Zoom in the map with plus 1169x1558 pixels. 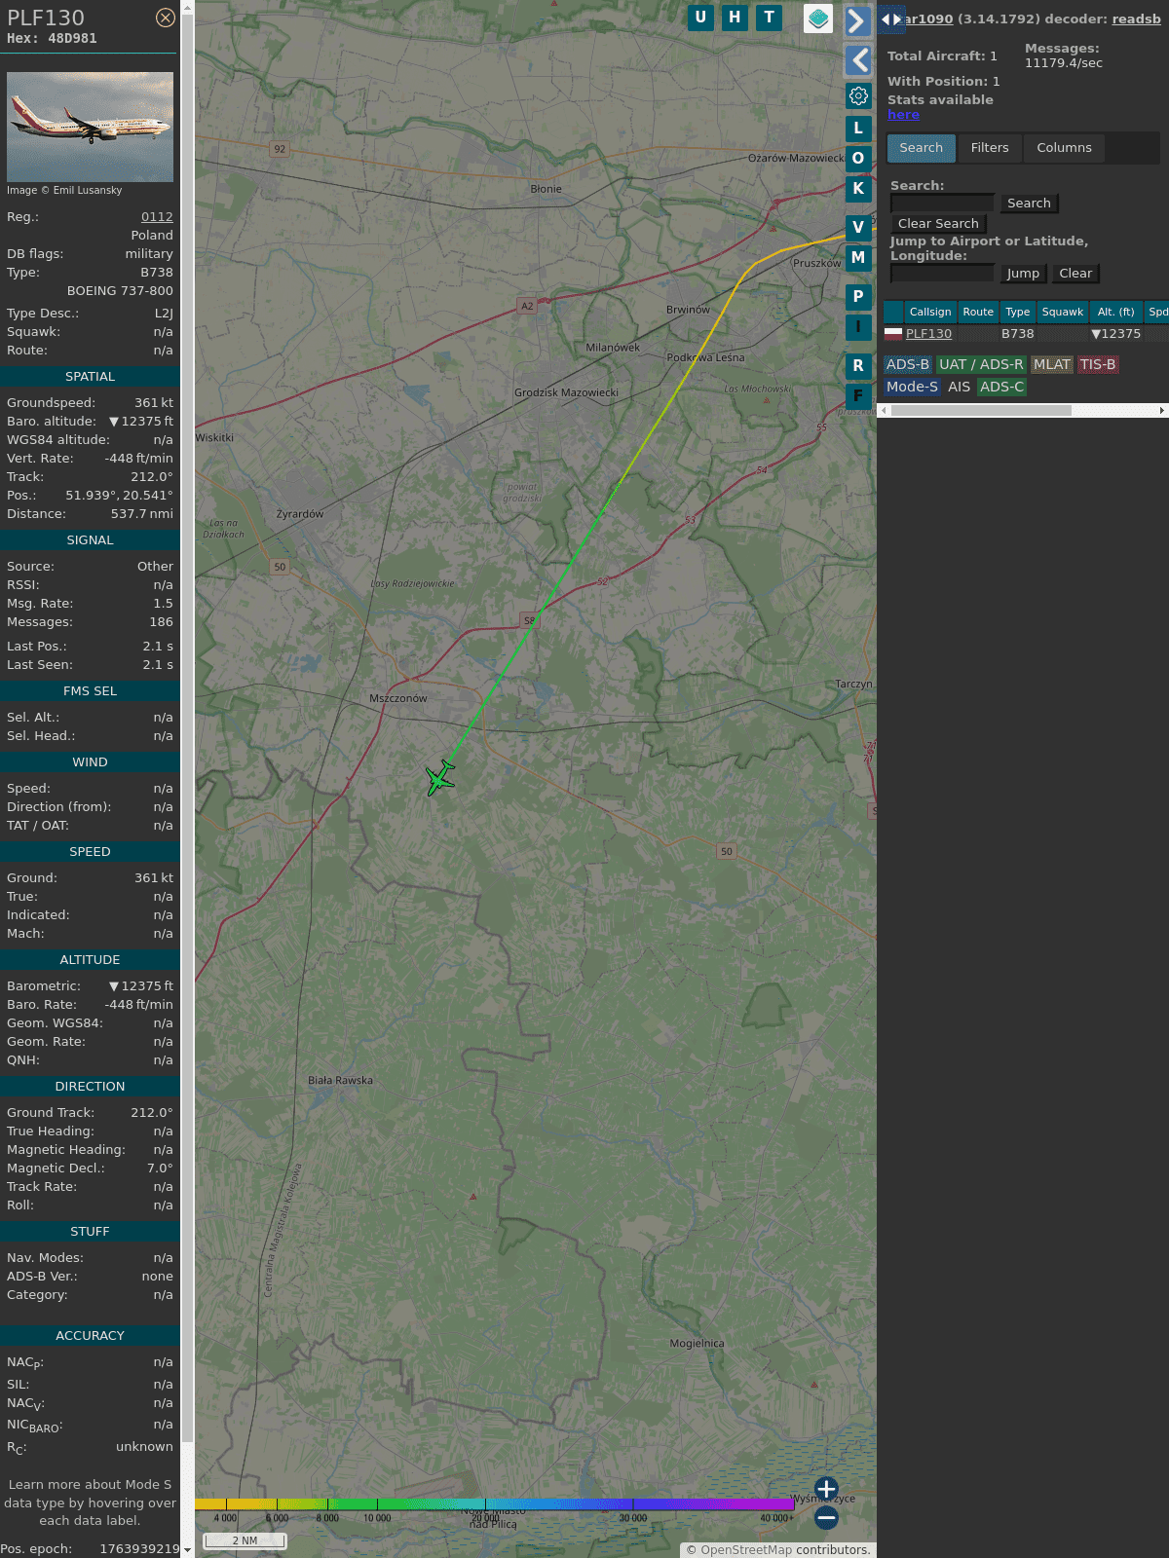(x=826, y=1489)
